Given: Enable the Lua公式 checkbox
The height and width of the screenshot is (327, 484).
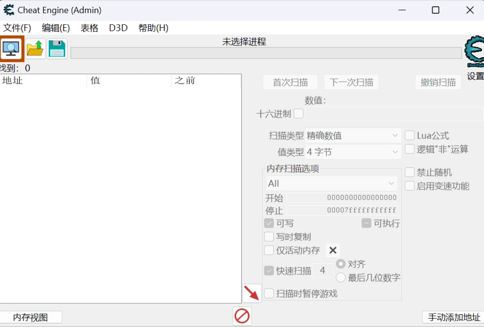Looking at the screenshot, I should pos(410,135).
